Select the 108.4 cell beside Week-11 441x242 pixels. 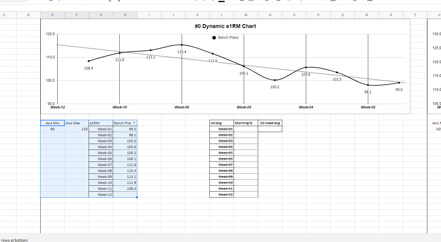[125, 189]
